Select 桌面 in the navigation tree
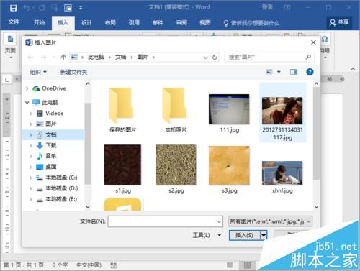The height and width of the screenshot is (271, 360). [51, 167]
